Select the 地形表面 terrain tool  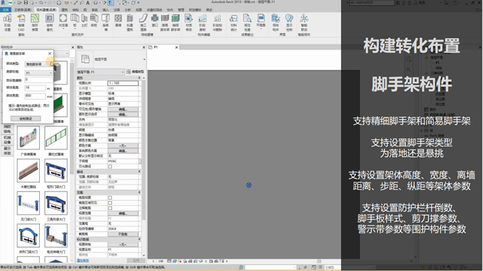pos(35,23)
